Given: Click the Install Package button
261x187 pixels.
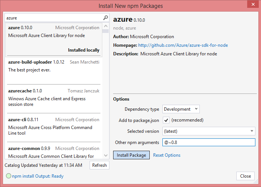Looking at the screenshot, I should click(131, 155).
